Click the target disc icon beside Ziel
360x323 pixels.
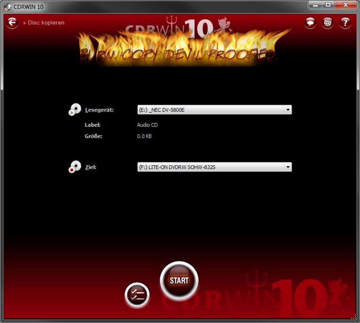click(x=75, y=166)
